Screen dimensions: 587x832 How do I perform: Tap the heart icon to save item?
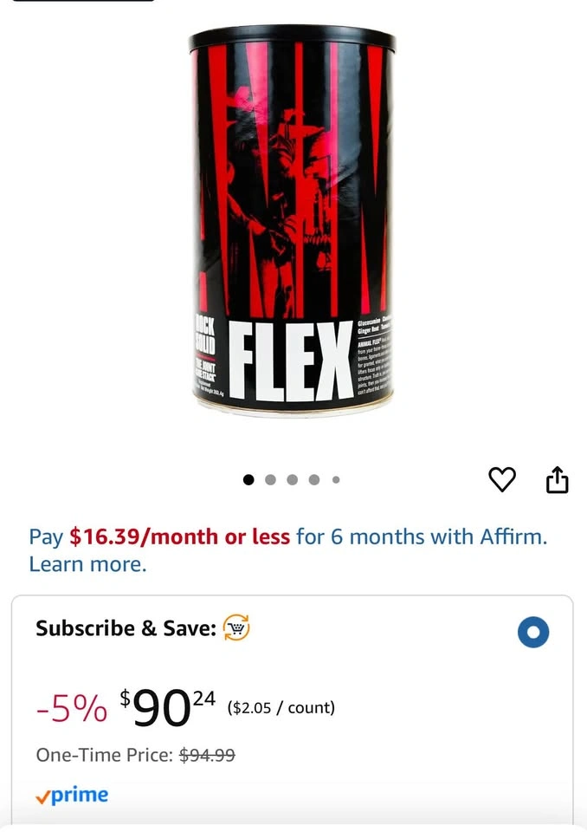501,479
